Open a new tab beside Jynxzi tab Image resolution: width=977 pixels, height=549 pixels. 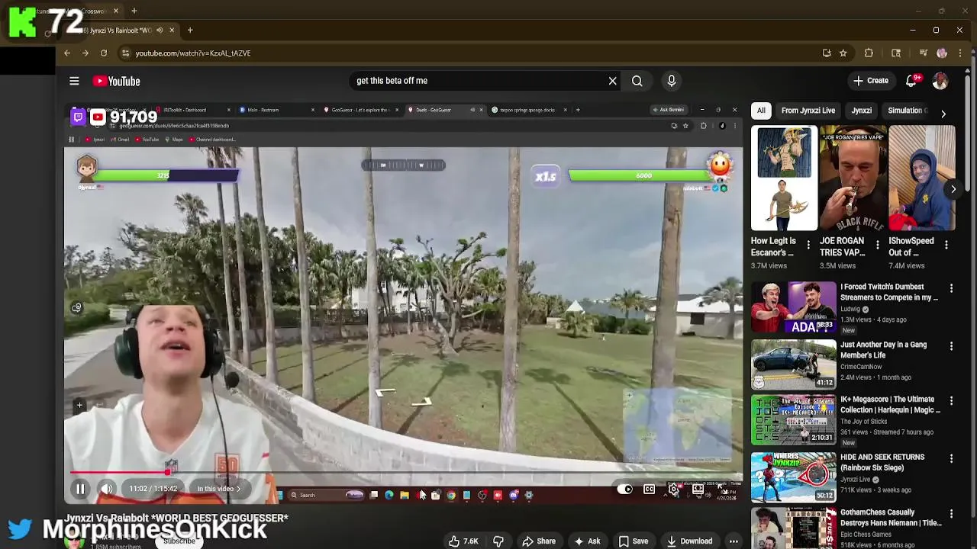click(190, 30)
